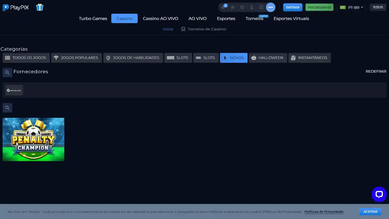Open the bet slip list icon in header

click(261, 7)
